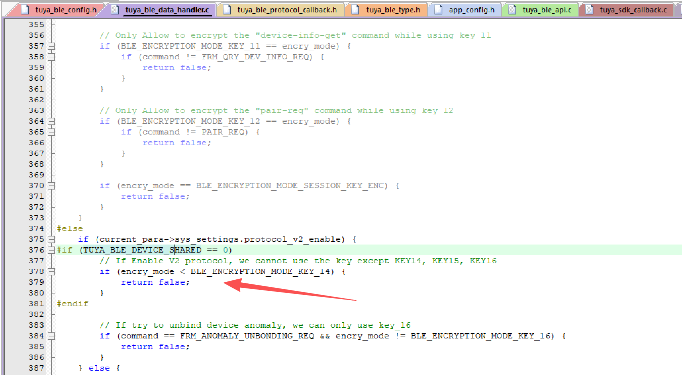Switch to tuya_ble_config.h tab
The height and width of the screenshot is (375, 682).
(x=66, y=10)
